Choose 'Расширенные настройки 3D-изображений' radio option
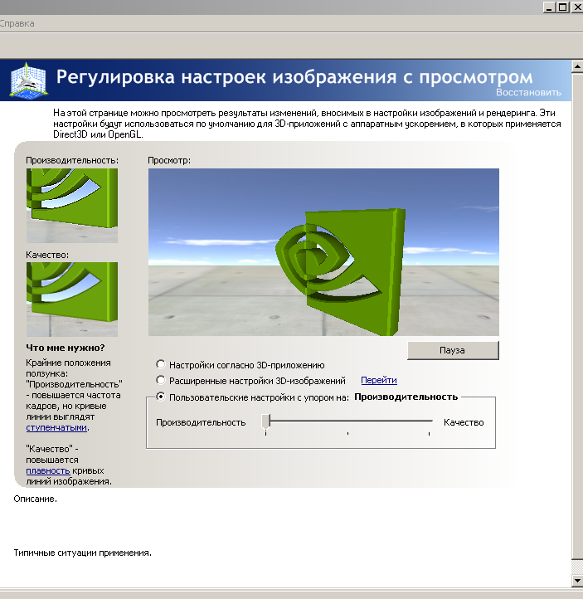Image resolution: width=583 pixels, height=599 pixels. click(160, 381)
